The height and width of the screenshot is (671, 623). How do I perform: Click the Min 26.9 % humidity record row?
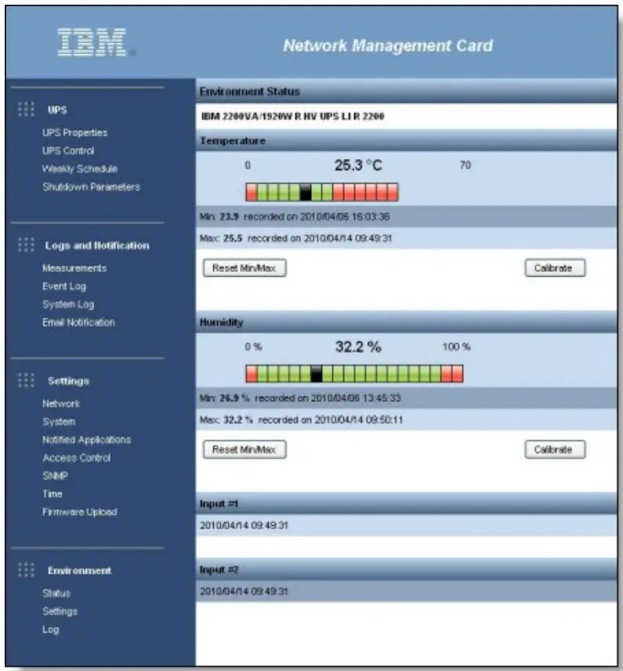(x=406, y=398)
